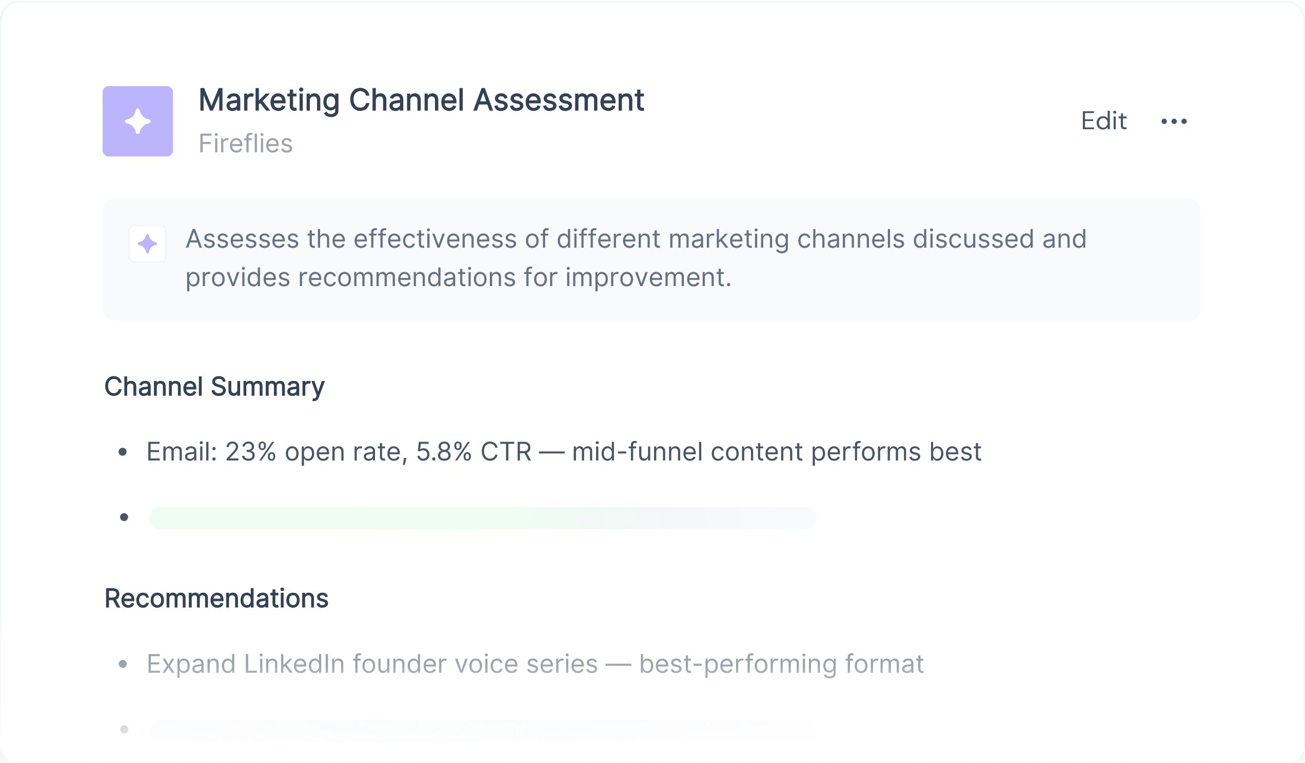Click the bullet dot before loading bar
The width and height of the screenshot is (1305, 763).
point(124,517)
